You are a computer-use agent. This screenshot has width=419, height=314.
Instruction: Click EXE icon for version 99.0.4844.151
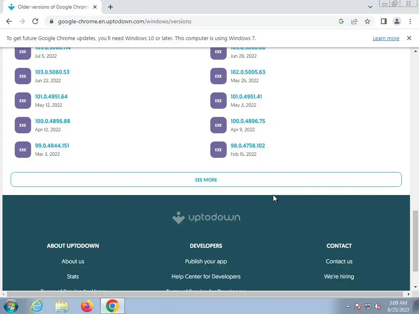click(23, 150)
